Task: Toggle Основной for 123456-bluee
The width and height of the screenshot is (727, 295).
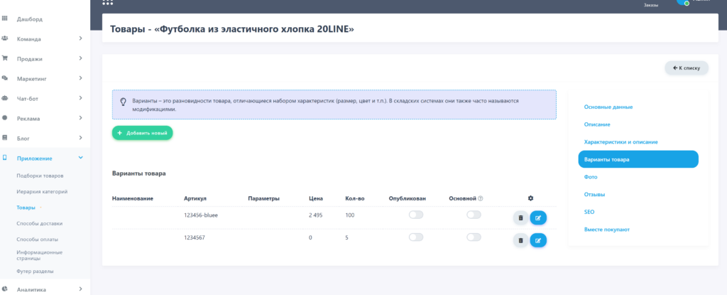Action: coord(474,215)
